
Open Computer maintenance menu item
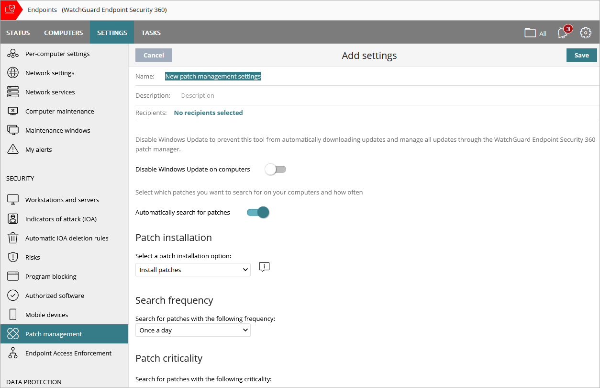click(x=64, y=111)
